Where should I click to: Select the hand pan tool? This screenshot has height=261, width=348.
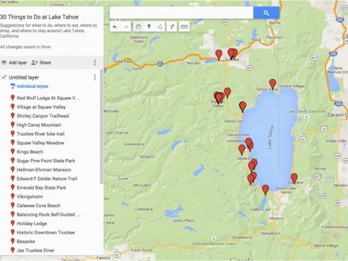pos(138,27)
